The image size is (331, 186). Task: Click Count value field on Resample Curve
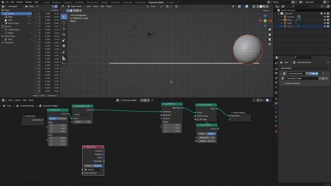(83, 122)
